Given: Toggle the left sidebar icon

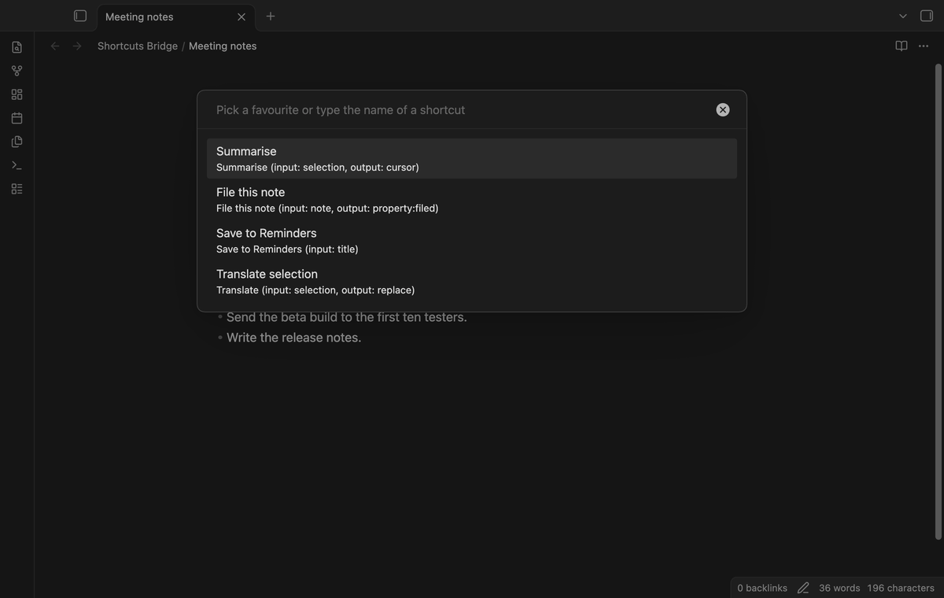Looking at the screenshot, I should [x=79, y=16].
